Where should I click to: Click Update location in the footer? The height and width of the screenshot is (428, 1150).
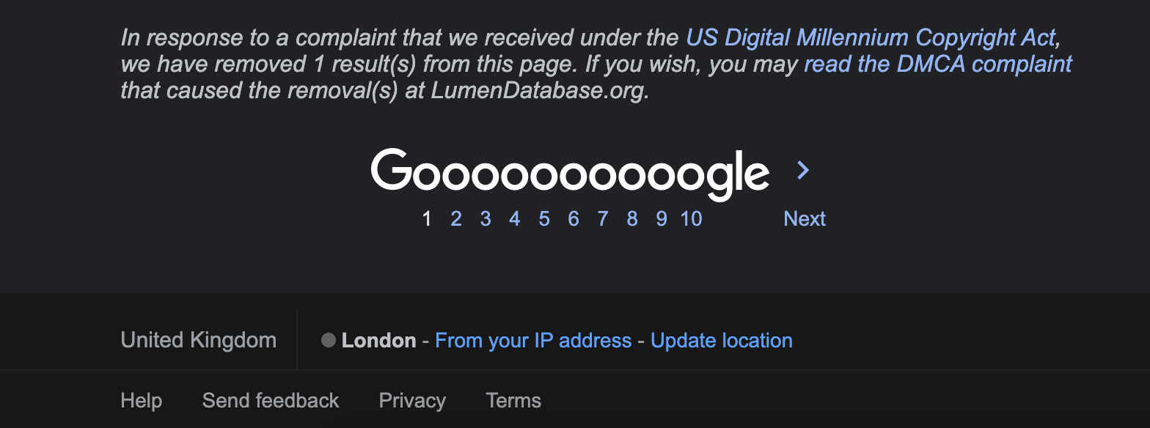[722, 340]
